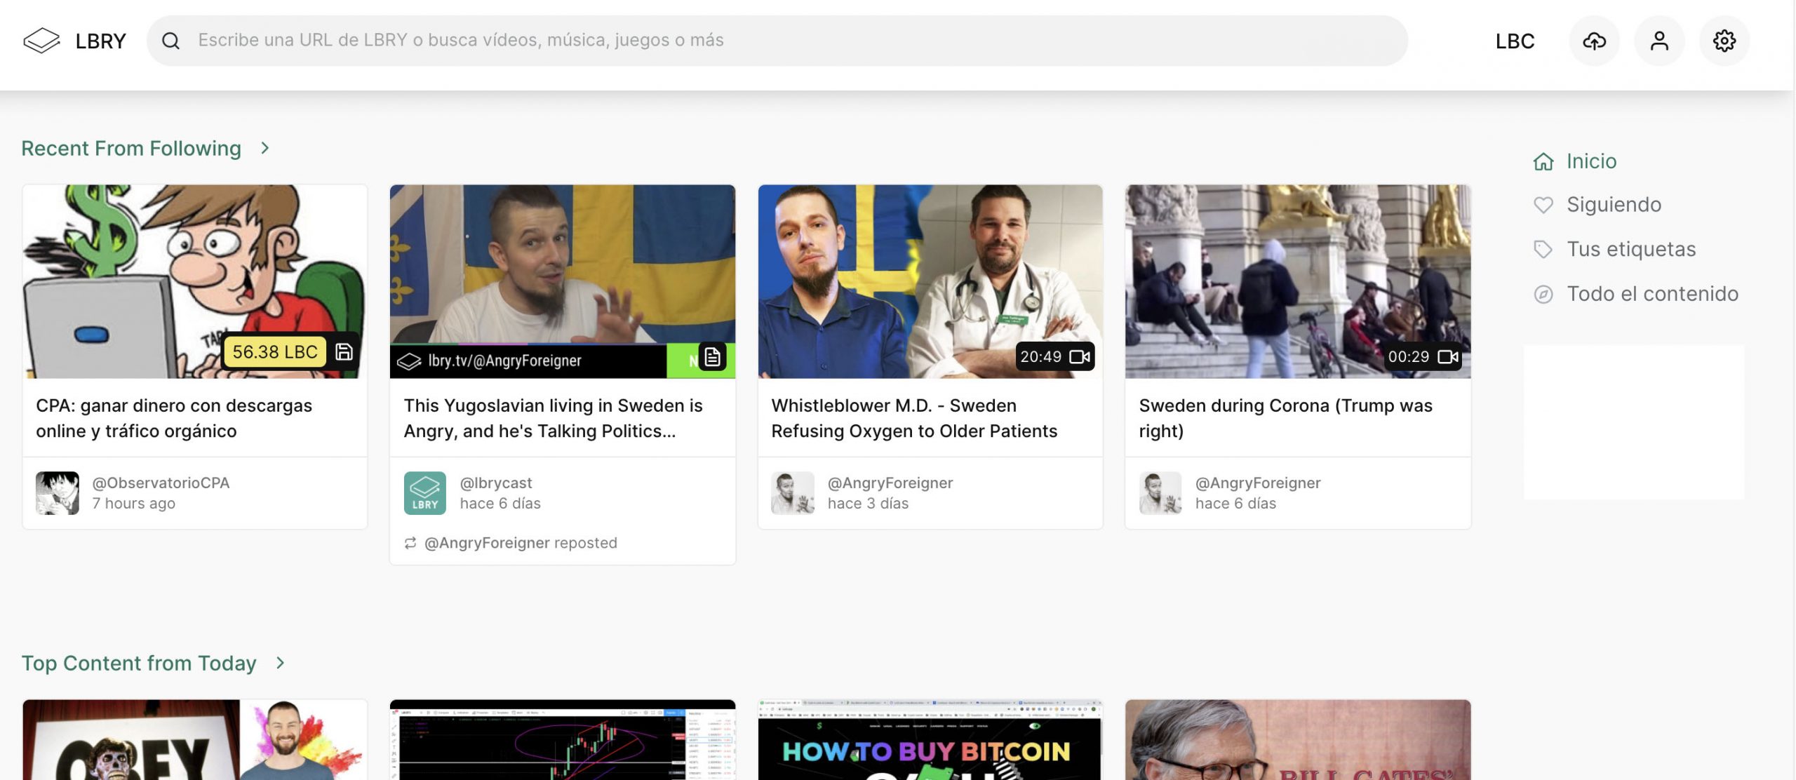Click the search magnifier icon
The height and width of the screenshot is (780, 1796).
point(171,41)
